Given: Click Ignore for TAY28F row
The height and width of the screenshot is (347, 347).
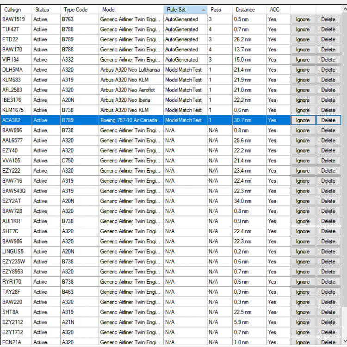Looking at the screenshot, I should (x=303, y=292).
